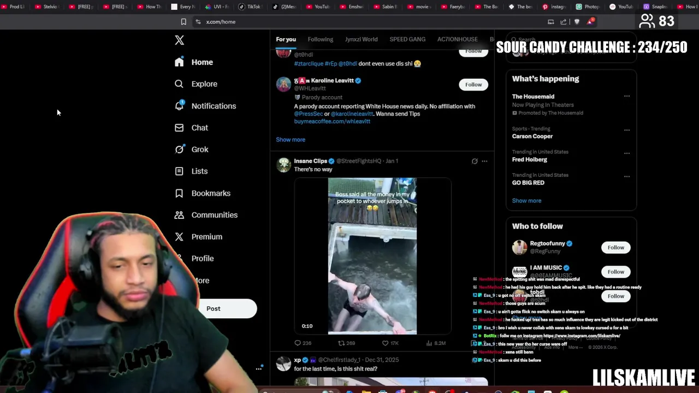Open more options on Insane Clips post

pos(484,161)
